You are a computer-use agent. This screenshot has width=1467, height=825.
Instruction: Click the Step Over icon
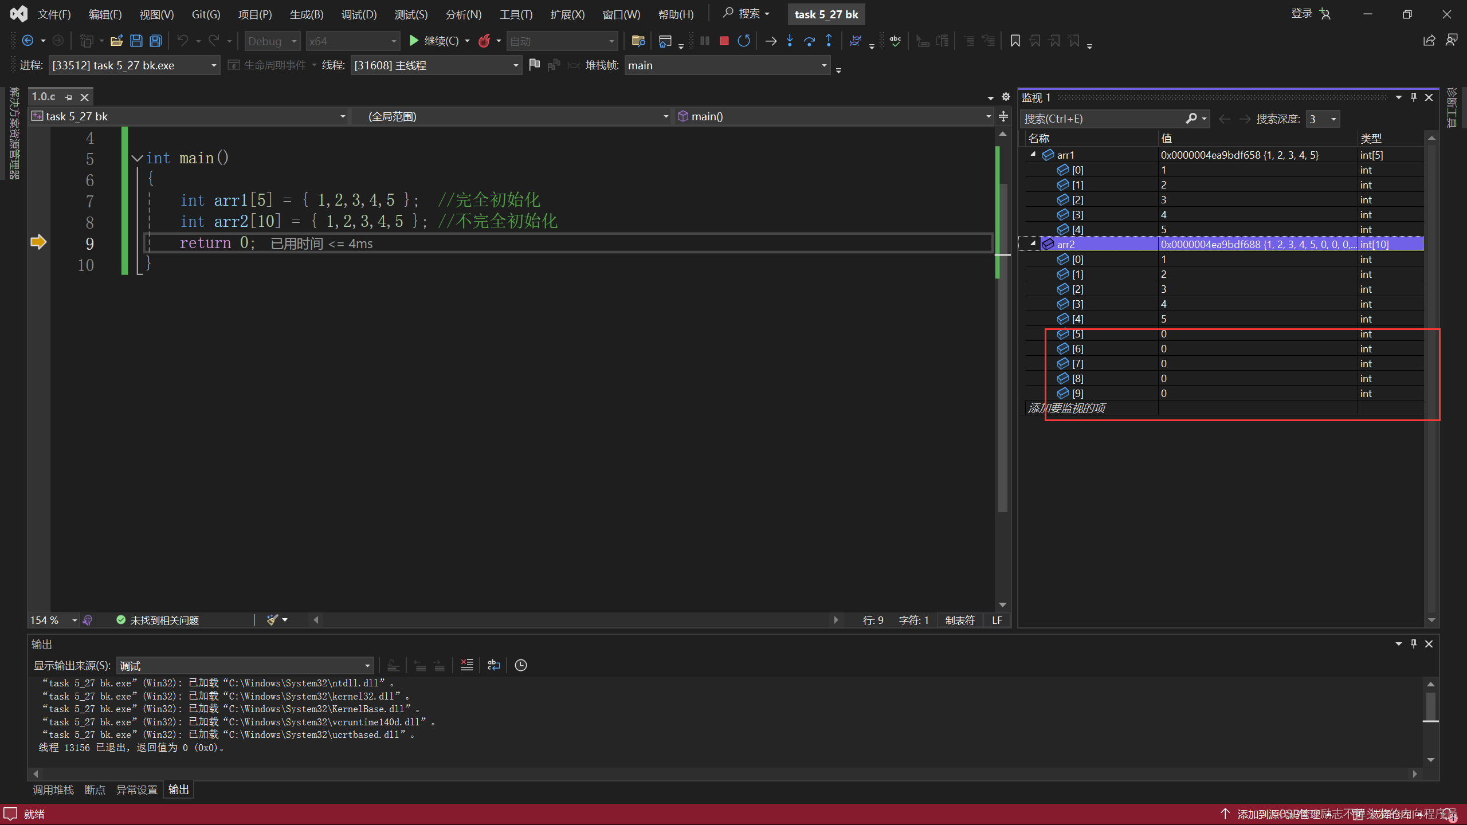pos(810,41)
